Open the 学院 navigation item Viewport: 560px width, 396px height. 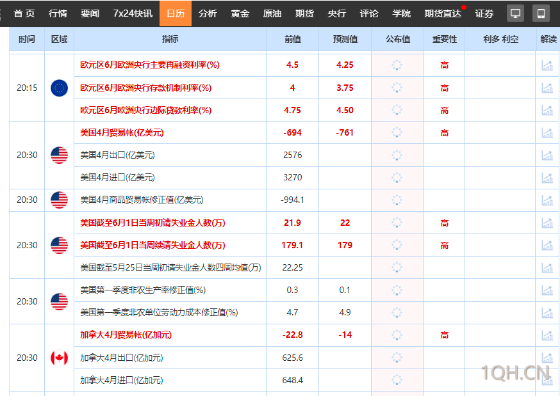402,13
